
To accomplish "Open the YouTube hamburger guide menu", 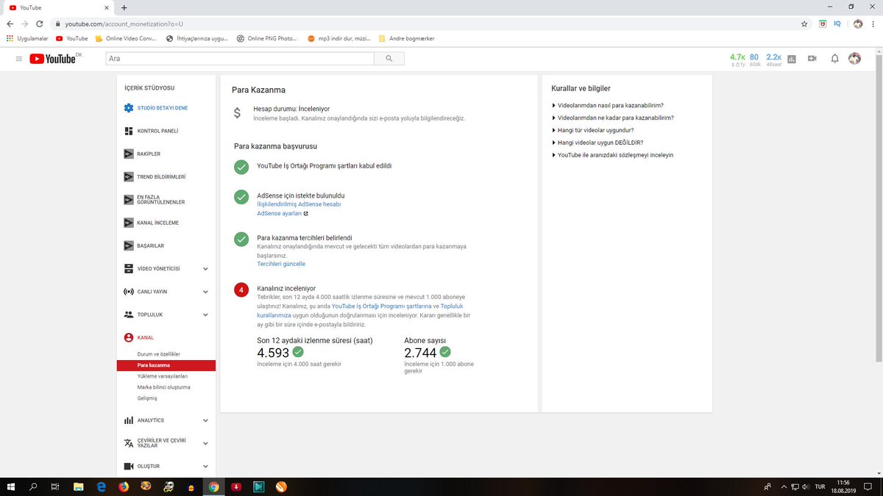I will point(19,59).
